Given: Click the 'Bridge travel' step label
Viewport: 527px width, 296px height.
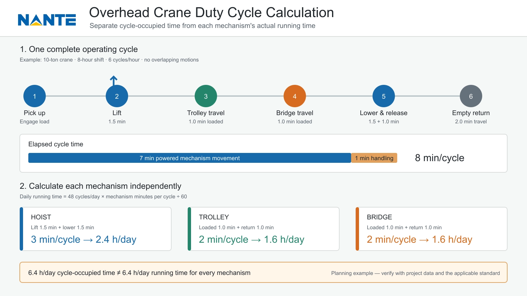Looking at the screenshot, I should tap(295, 113).
